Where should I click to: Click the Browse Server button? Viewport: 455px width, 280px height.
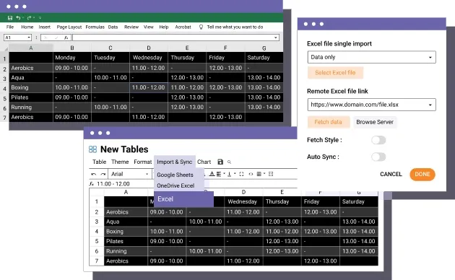click(375, 122)
